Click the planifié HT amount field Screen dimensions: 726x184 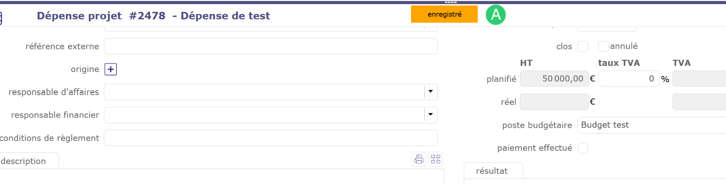coord(554,79)
